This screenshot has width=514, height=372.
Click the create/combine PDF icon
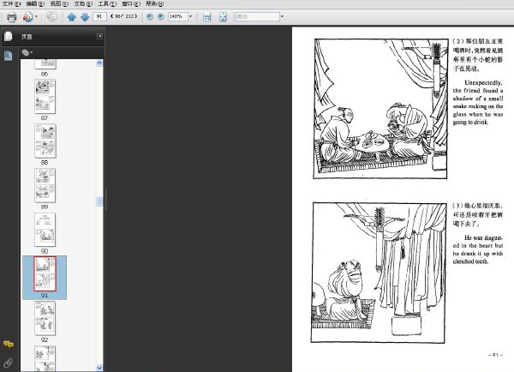(x=27, y=16)
